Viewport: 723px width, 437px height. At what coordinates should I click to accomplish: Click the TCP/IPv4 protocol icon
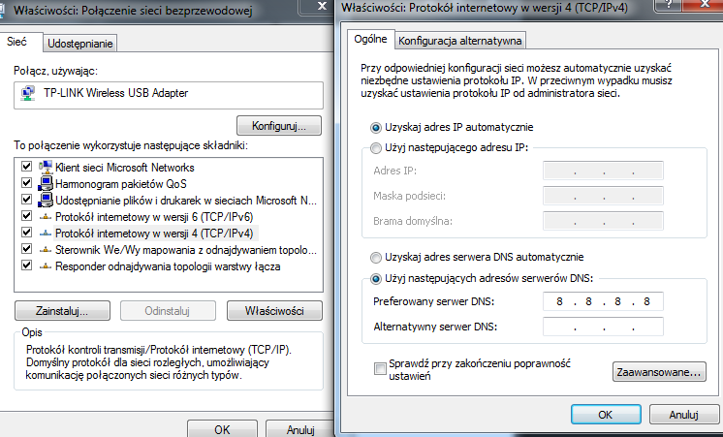pos(46,234)
